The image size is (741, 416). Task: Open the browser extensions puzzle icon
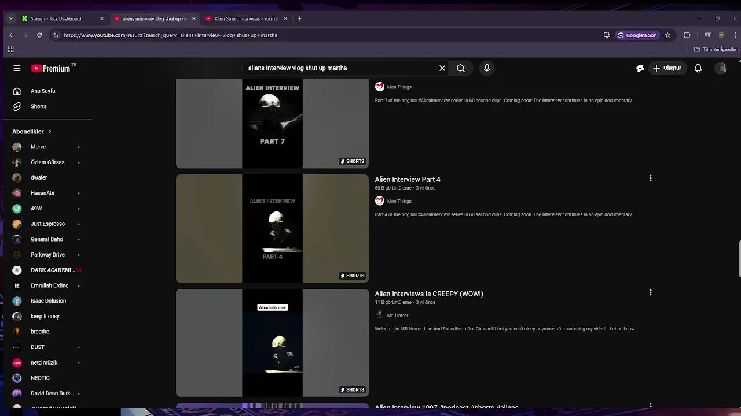687,35
